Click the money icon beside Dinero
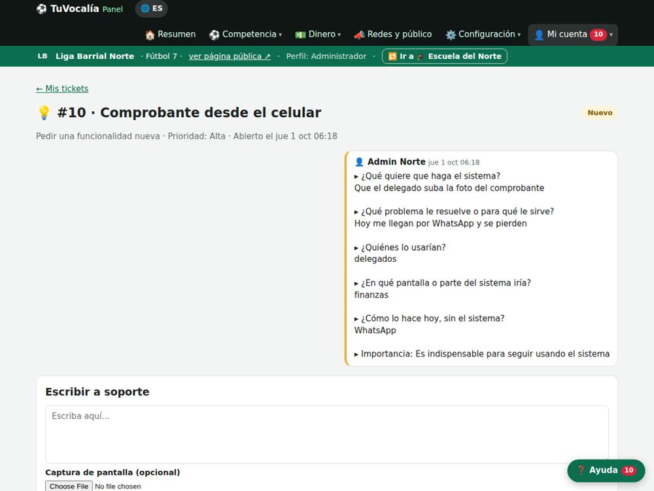The height and width of the screenshot is (491, 654). (300, 35)
